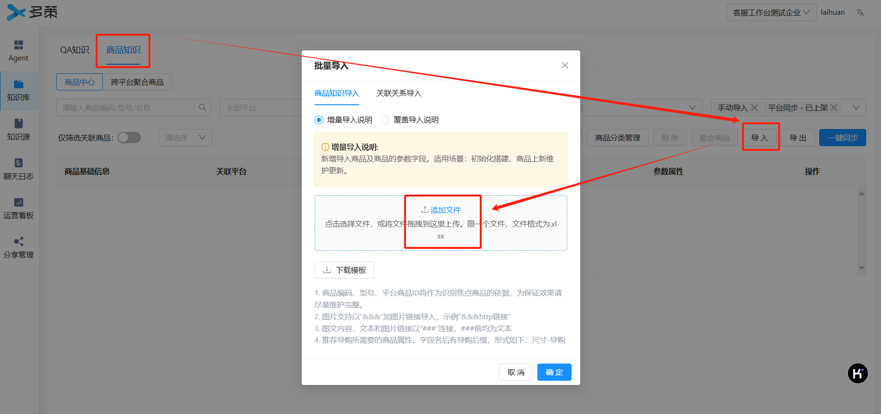Remove the 手动导入 filter tag

[x=754, y=108]
